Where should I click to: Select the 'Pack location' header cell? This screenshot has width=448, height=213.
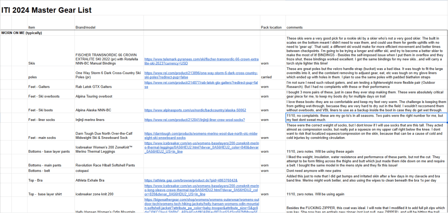tap(271, 27)
